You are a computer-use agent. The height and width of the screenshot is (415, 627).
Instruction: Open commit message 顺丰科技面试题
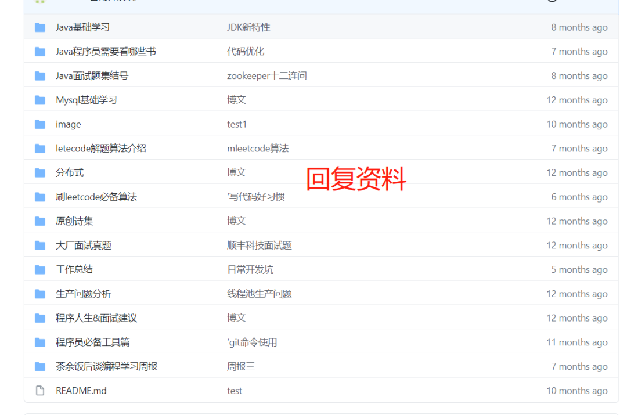click(x=260, y=245)
